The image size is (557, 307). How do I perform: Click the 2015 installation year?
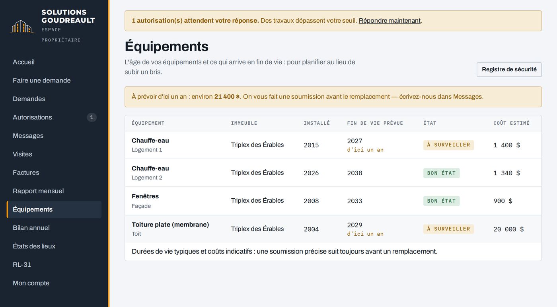pos(311,145)
